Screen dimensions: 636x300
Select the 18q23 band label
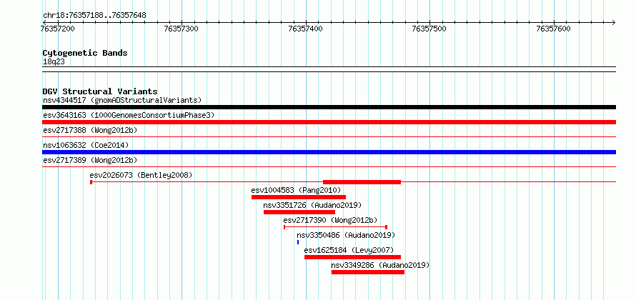tap(54, 62)
